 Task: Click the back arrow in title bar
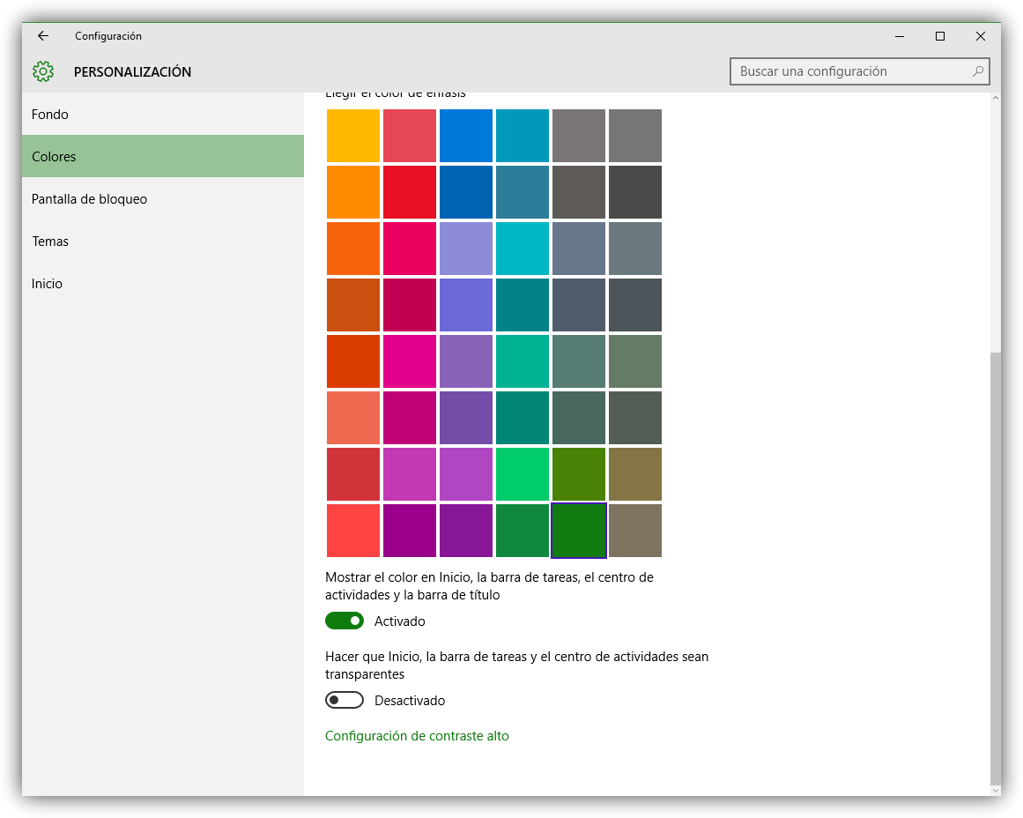pyautogui.click(x=43, y=36)
